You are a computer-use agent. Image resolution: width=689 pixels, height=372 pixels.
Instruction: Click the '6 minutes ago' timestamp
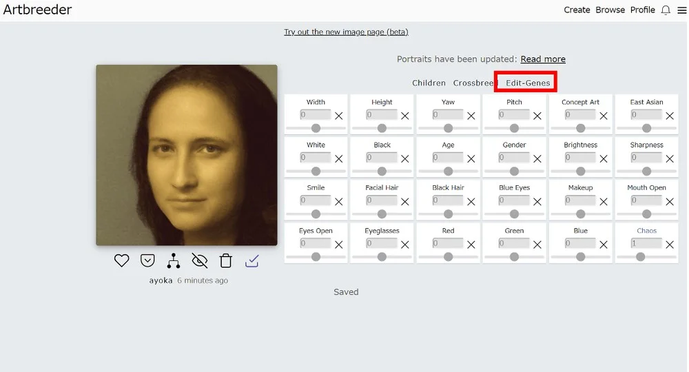pyautogui.click(x=203, y=280)
